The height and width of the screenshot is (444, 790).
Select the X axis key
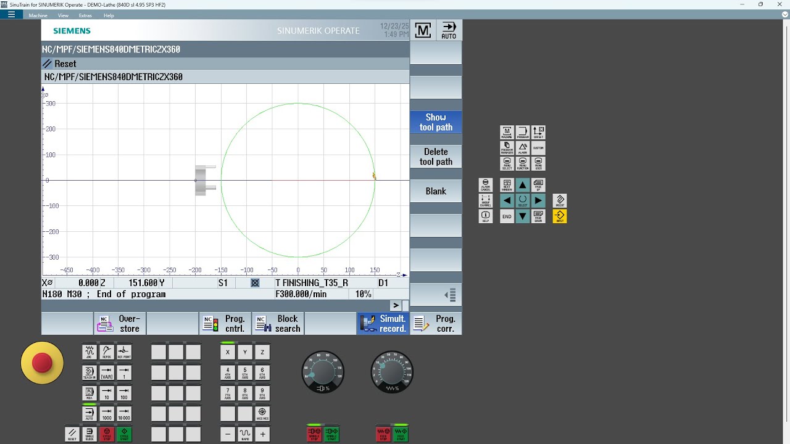[228, 352]
